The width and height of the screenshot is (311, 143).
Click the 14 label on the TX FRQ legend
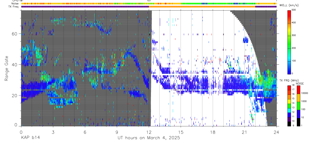293,103
